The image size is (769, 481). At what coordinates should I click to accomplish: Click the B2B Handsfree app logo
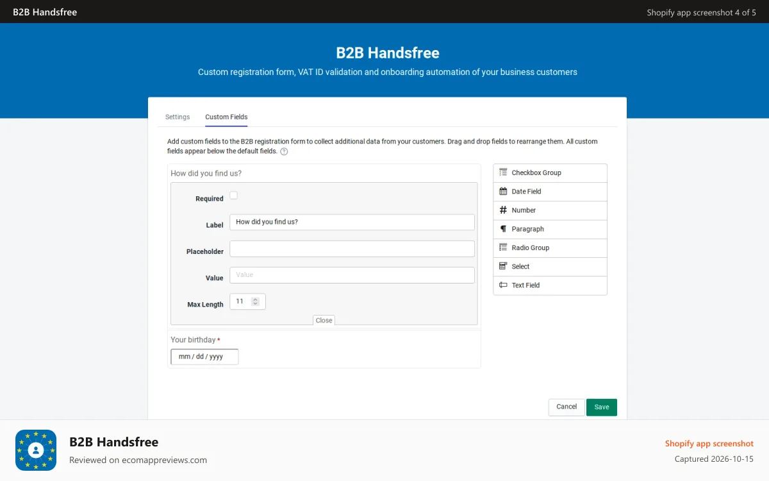click(x=36, y=450)
